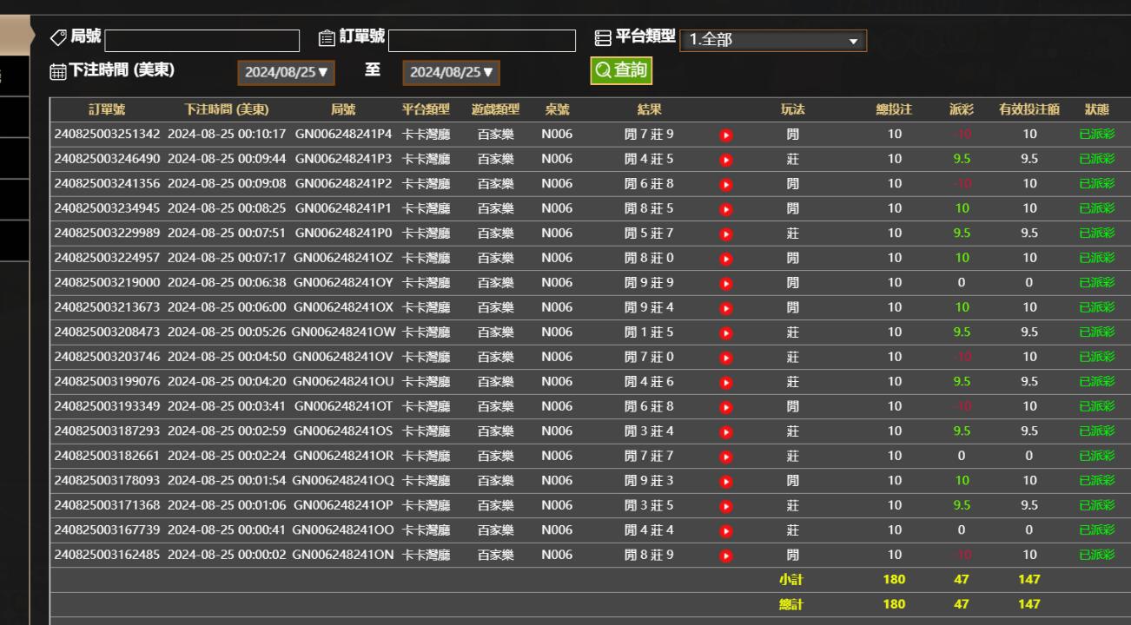The height and width of the screenshot is (625, 1131).
Task: Click into the 局號 round number field
Action: tap(202, 41)
